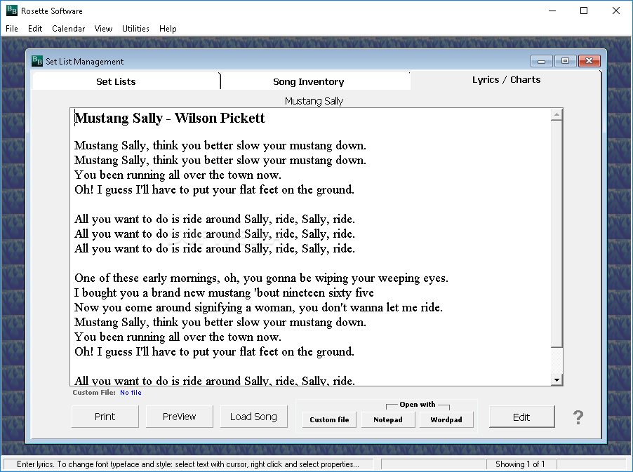This screenshot has width=633, height=472.
Task: Click the status bar hint about entering lyrics
Action: [187, 464]
